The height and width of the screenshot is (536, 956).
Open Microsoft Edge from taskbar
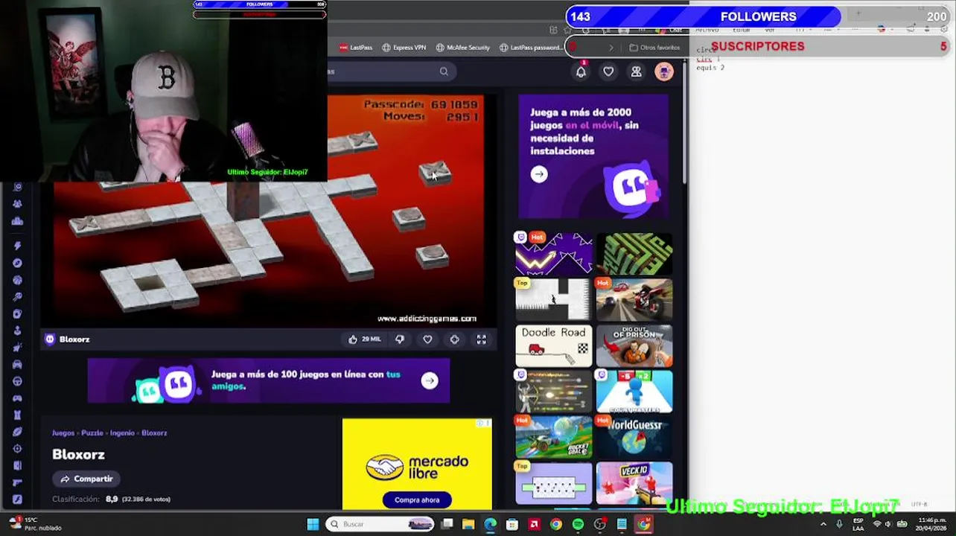(490, 524)
